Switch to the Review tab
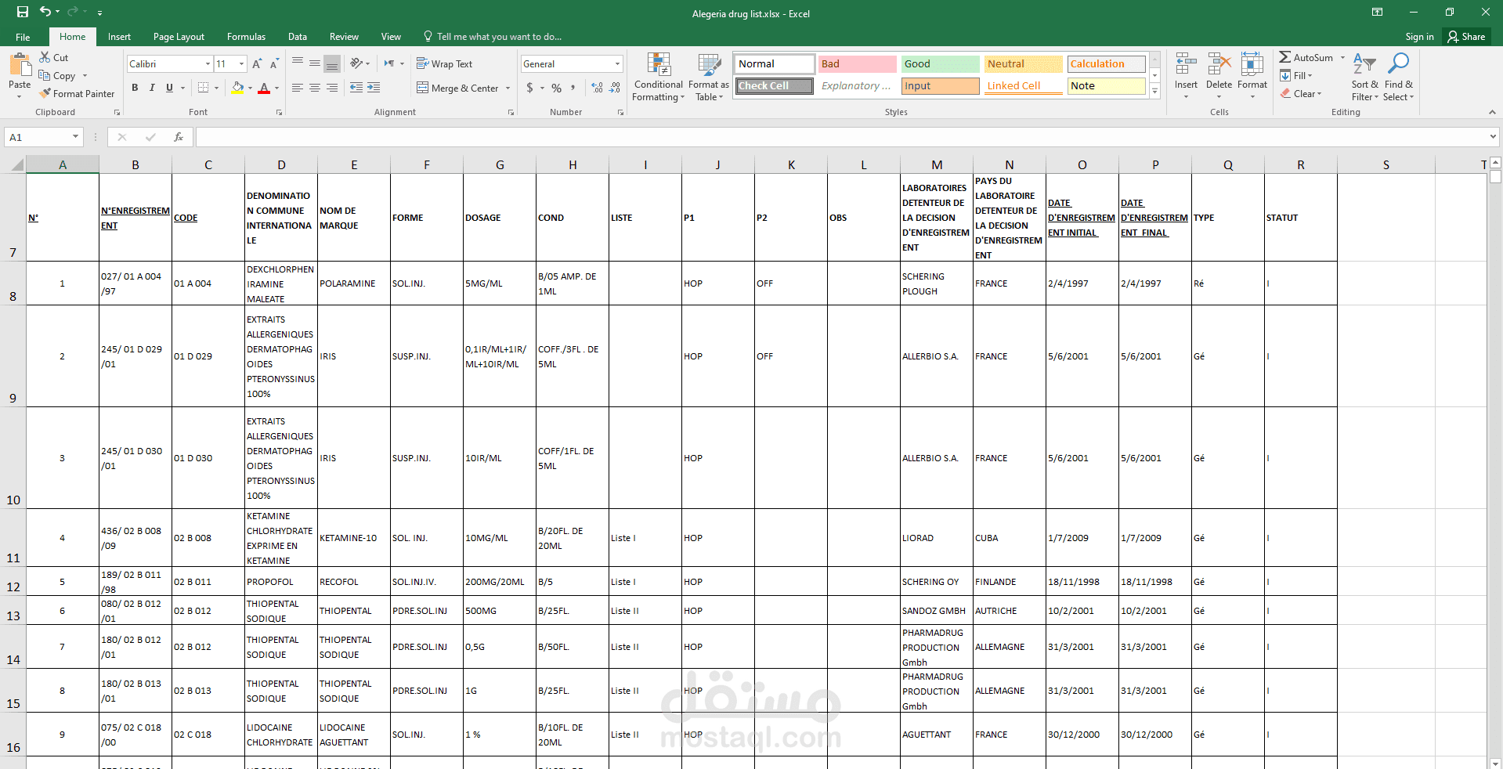This screenshot has width=1503, height=769. 344,37
